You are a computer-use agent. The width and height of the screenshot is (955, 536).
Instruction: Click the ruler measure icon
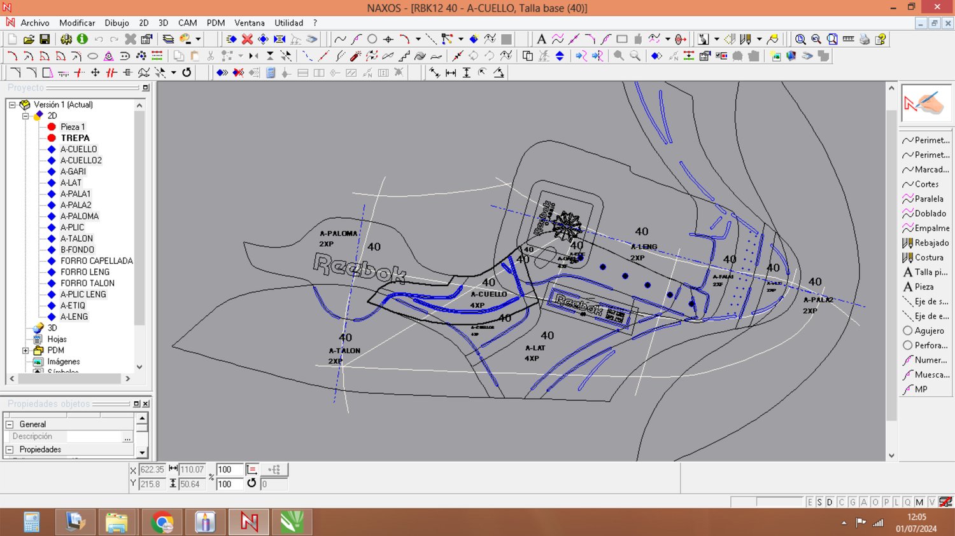click(848, 39)
